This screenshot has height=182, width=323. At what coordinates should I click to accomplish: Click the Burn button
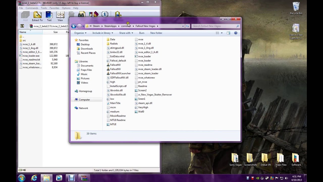pyautogui.click(x=142, y=33)
